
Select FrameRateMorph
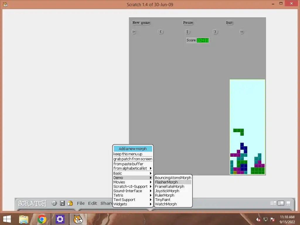pos(173,187)
